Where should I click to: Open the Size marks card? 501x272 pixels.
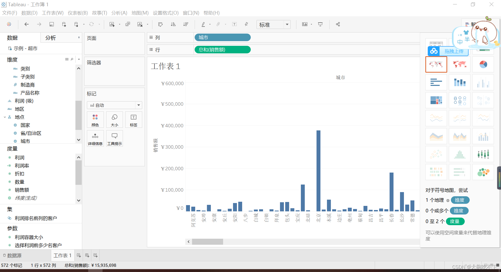[114, 120]
